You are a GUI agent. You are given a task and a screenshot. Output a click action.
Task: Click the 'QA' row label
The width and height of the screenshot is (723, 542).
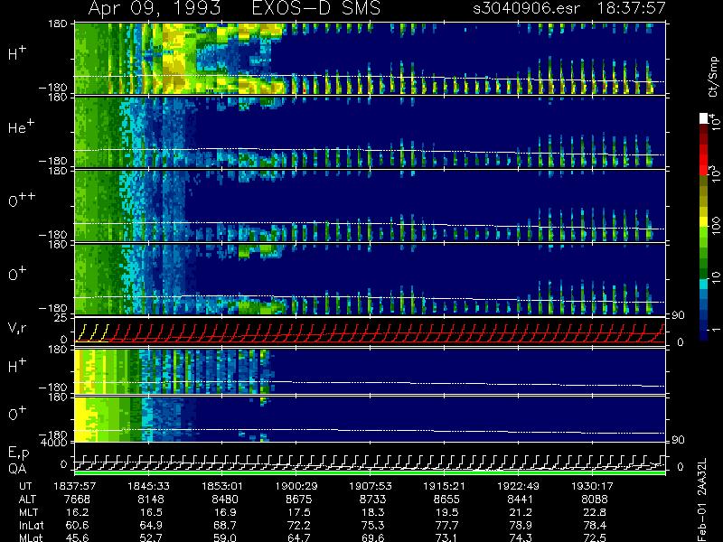tap(17, 468)
